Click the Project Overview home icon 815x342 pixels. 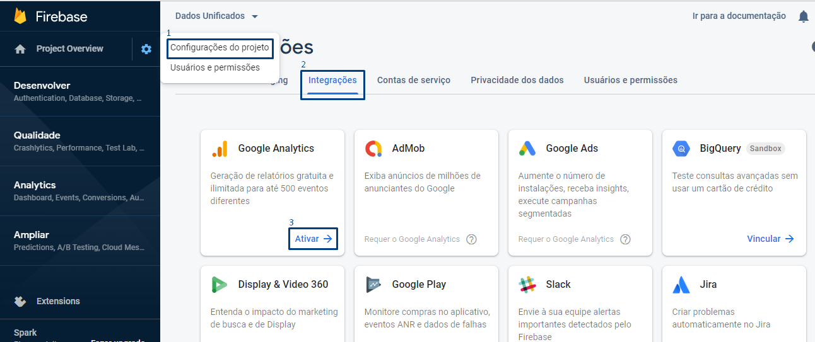20,49
